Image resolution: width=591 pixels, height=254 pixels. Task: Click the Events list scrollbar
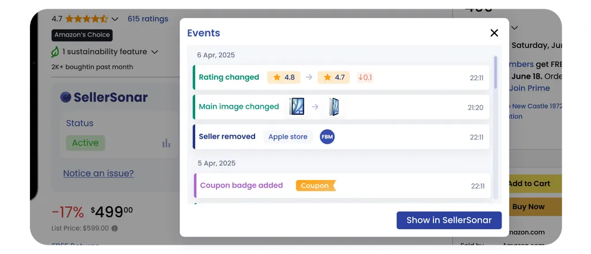click(495, 72)
